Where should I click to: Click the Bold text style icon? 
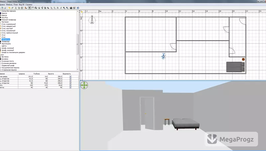tap(57, 8)
